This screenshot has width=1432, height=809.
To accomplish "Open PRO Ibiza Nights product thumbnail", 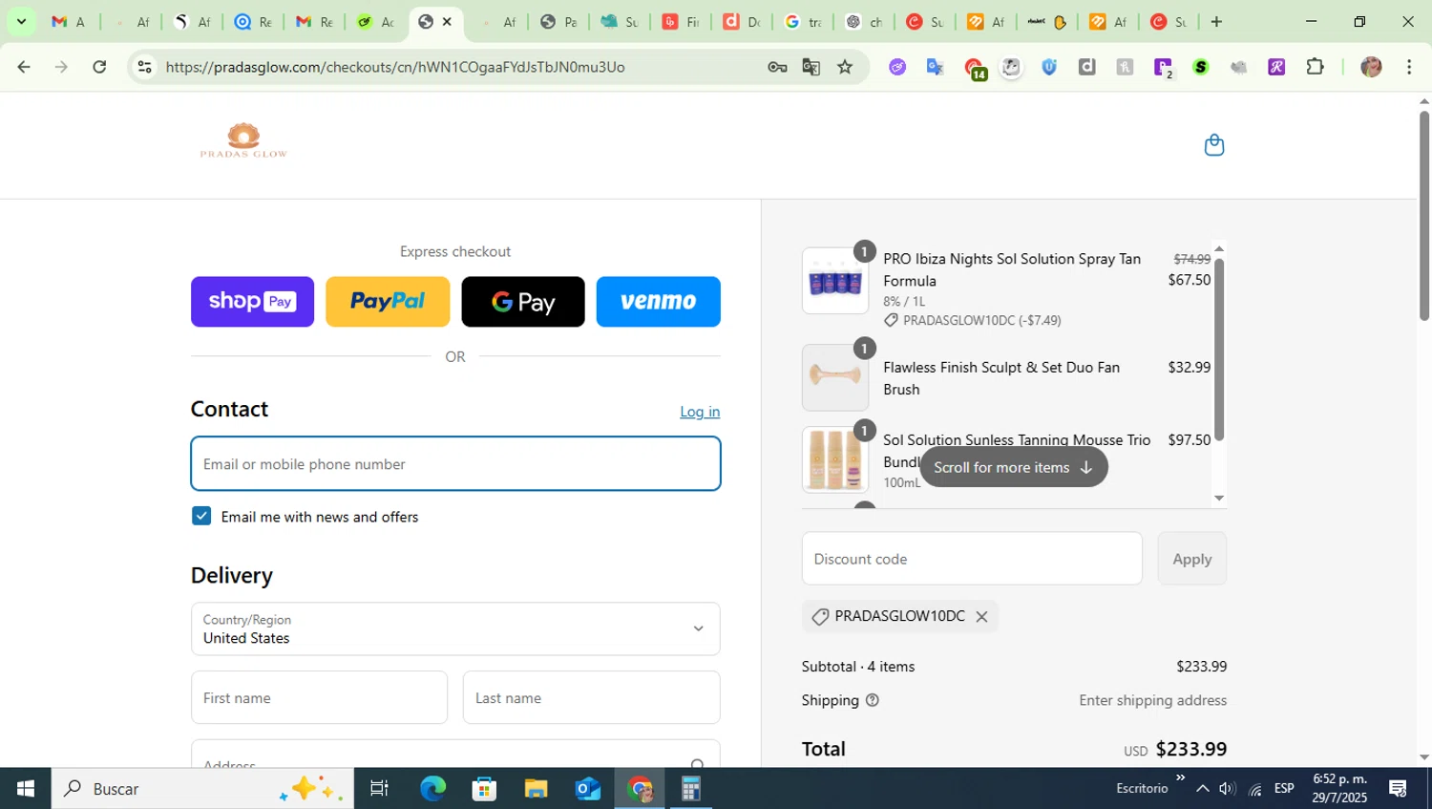I will click(x=835, y=281).
